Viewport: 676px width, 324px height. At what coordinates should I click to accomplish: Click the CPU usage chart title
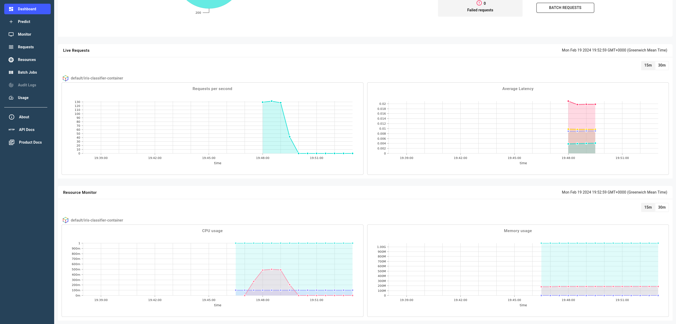pyautogui.click(x=212, y=231)
